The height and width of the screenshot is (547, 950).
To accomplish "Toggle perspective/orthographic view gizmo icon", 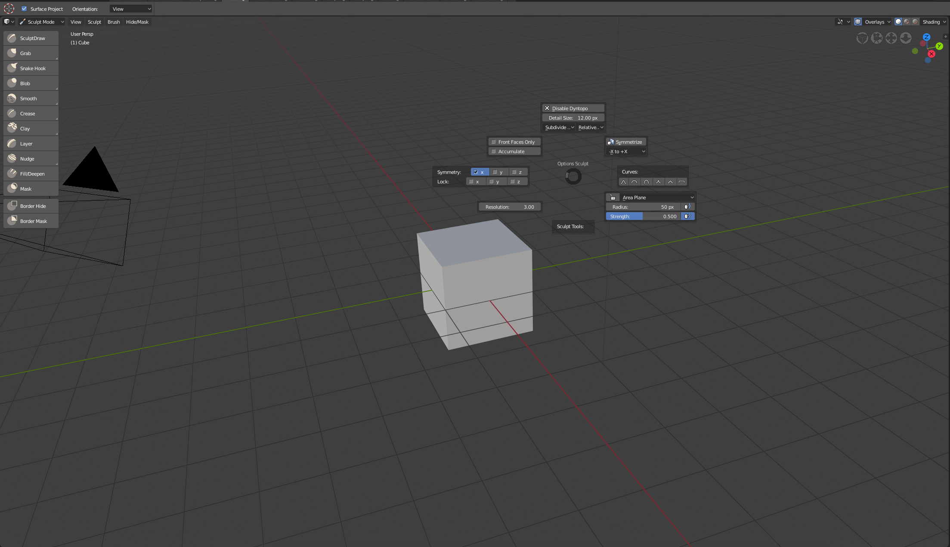I will coord(862,38).
